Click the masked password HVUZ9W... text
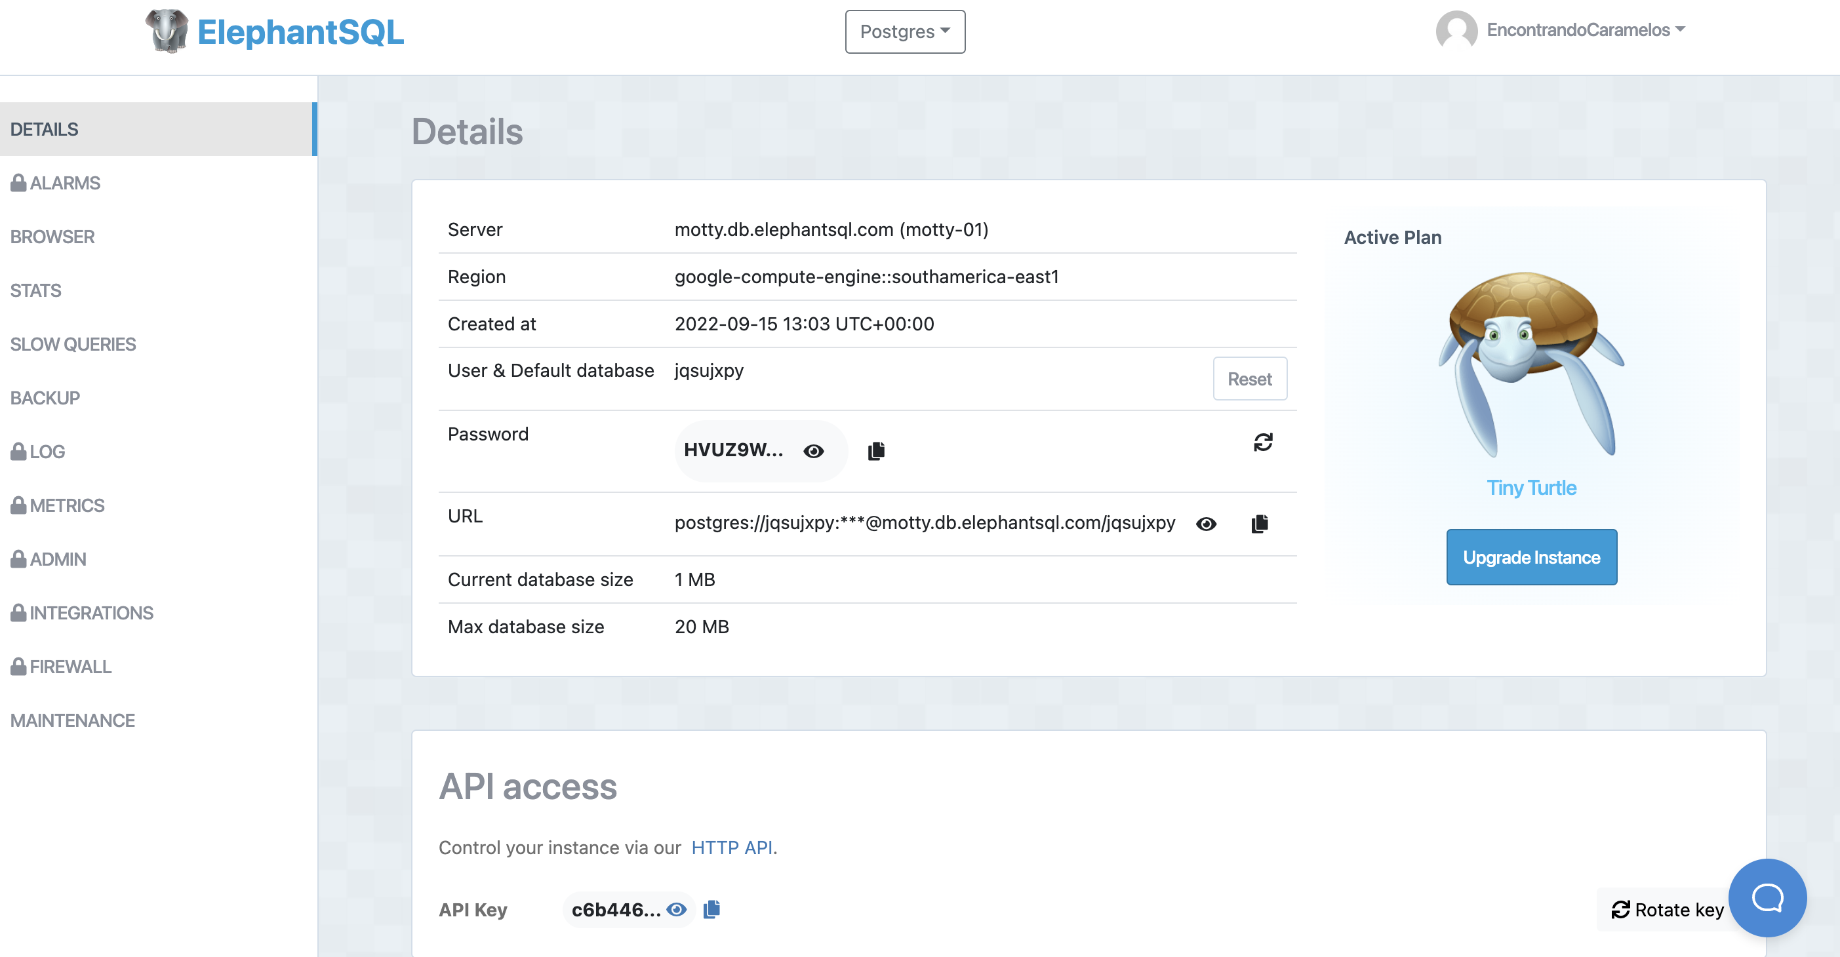 click(733, 450)
